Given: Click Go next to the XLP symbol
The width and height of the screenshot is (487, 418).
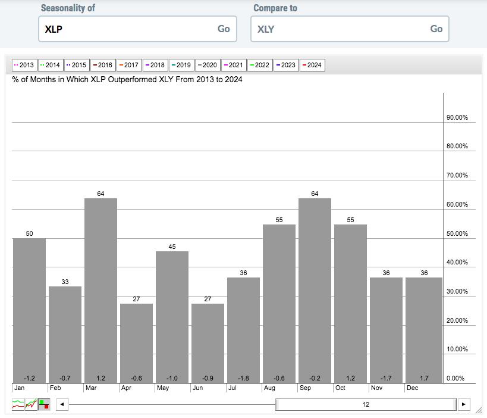Looking at the screenshot, I should pyautogui.click(x=224, y=29).
